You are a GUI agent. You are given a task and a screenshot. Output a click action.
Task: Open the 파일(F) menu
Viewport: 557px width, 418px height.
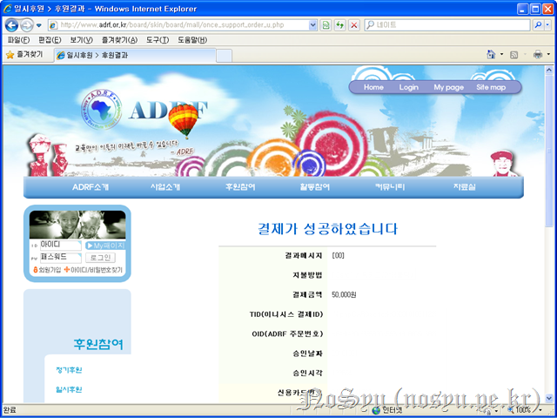point(18,40)
